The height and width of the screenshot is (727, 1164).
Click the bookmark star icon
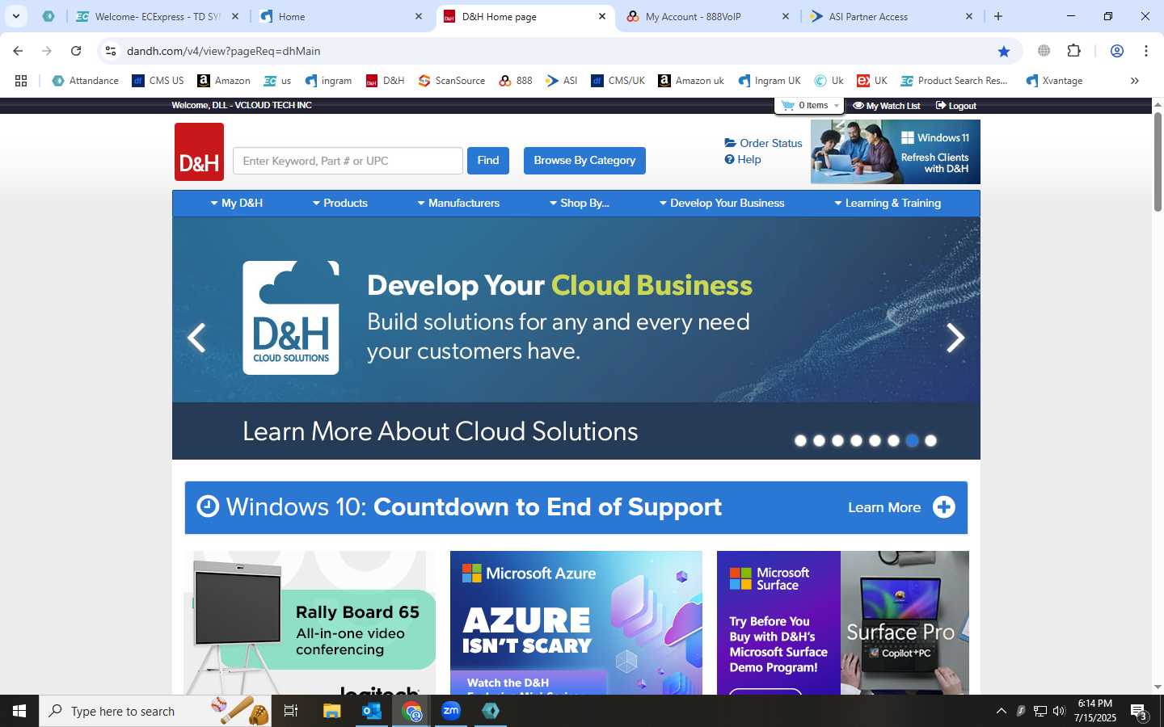(x=1004, y=51)
